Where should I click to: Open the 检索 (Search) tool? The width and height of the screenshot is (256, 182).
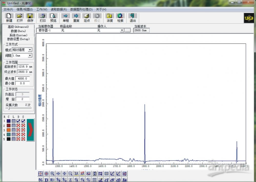click(x=120, y=18)
